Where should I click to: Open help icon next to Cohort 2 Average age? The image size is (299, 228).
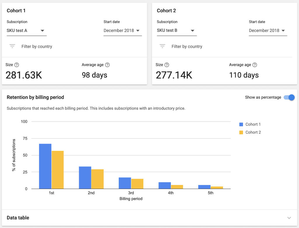255,65
